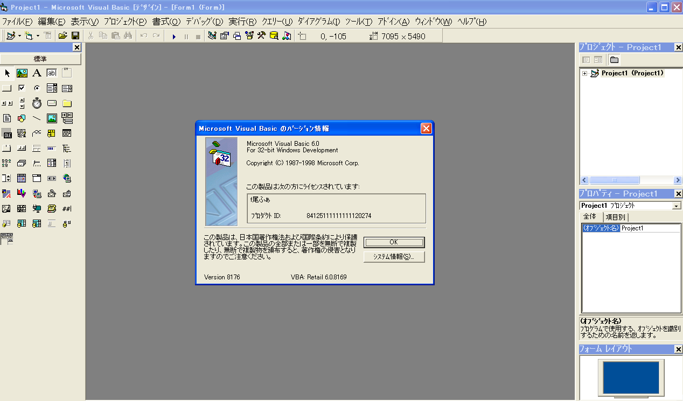
Task: Click the Save Project floppy disk icon
Action: (75, 36)
